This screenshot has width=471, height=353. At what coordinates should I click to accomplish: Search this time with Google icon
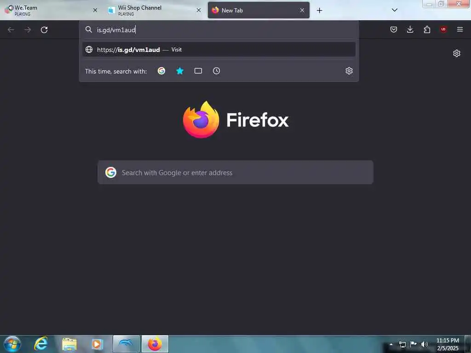point(161,71)
